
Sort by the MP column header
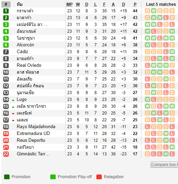(69, 4)
